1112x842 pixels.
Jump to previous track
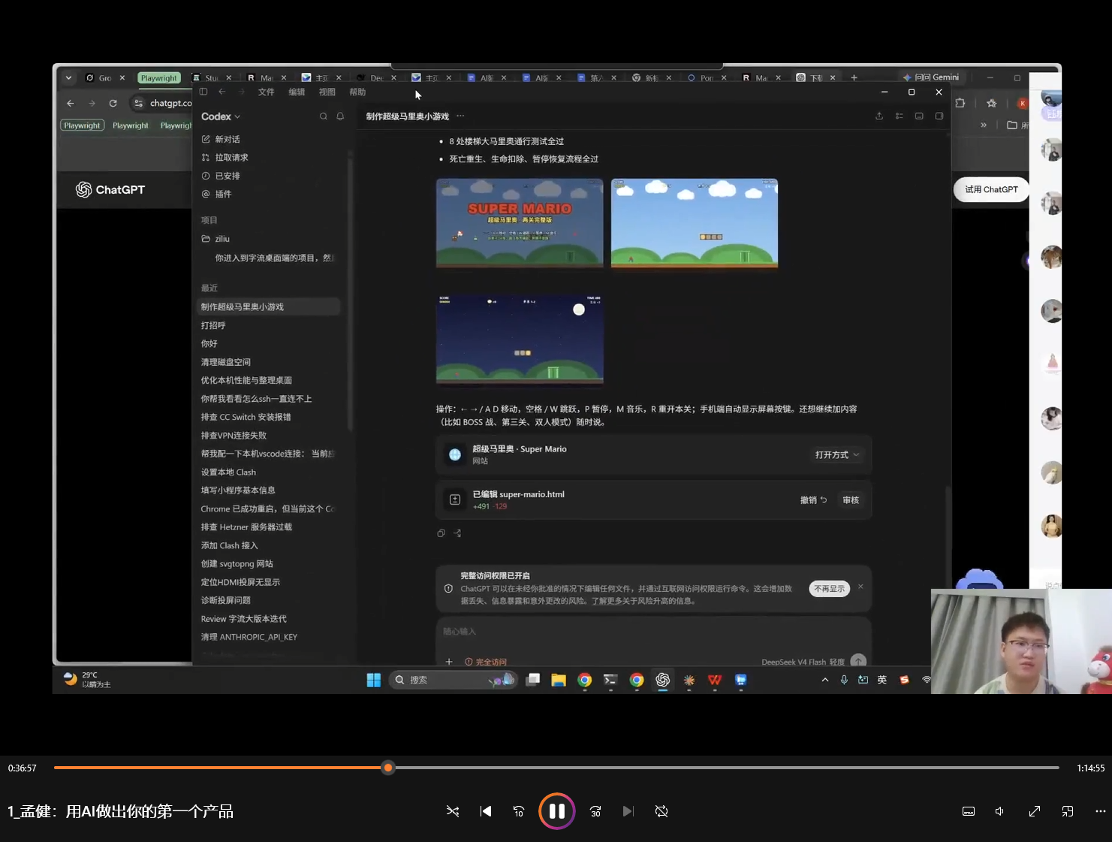click(486, 811)
